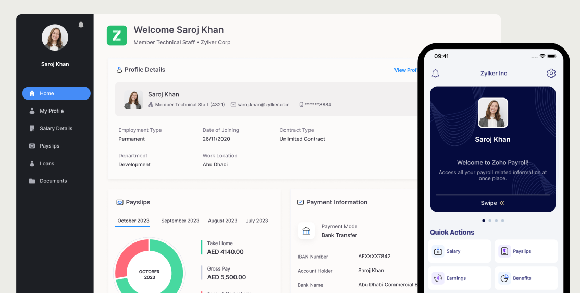Tap the Swipe double-chevron arrows

[x=502, y=203]
